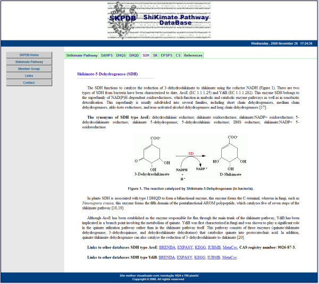Open MetaCyc link for SDH type AroE
Screen dimensions: 319x284
[x=230, y=247]
